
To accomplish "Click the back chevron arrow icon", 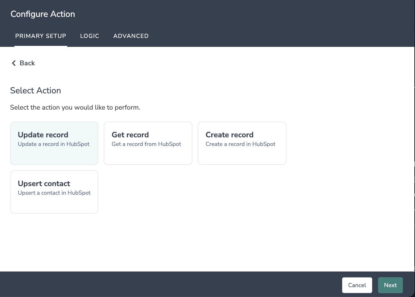I will (14, 63).
